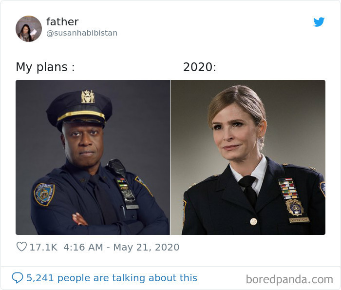The height and width of the screenshot is (290, 341).
Task: Open '5,241 people are talking about this'
Action: (112, 278)
